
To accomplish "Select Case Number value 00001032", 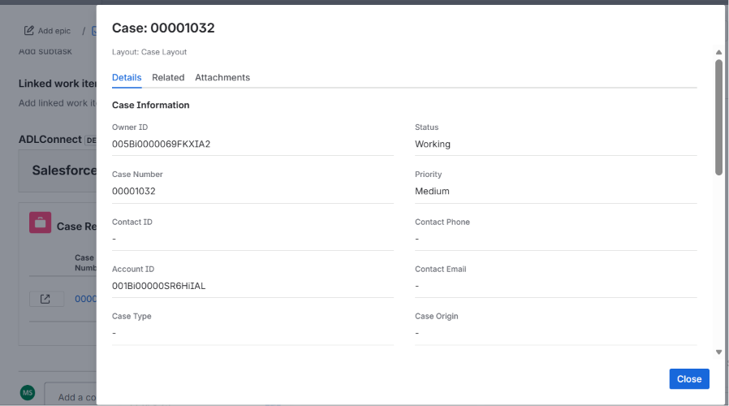I will click(133, 191).
